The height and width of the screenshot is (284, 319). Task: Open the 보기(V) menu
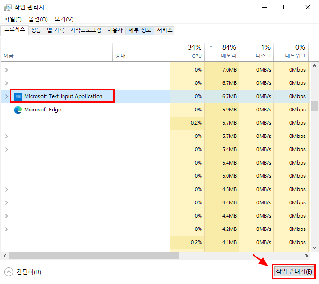(64, 19)
